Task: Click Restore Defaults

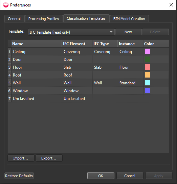Action: tap(19, 176)
